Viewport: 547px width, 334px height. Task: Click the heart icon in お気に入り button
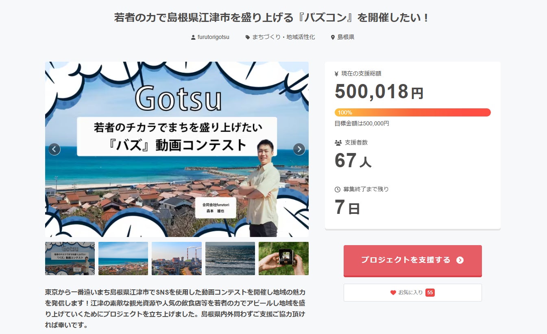click(x=393, y=293)
